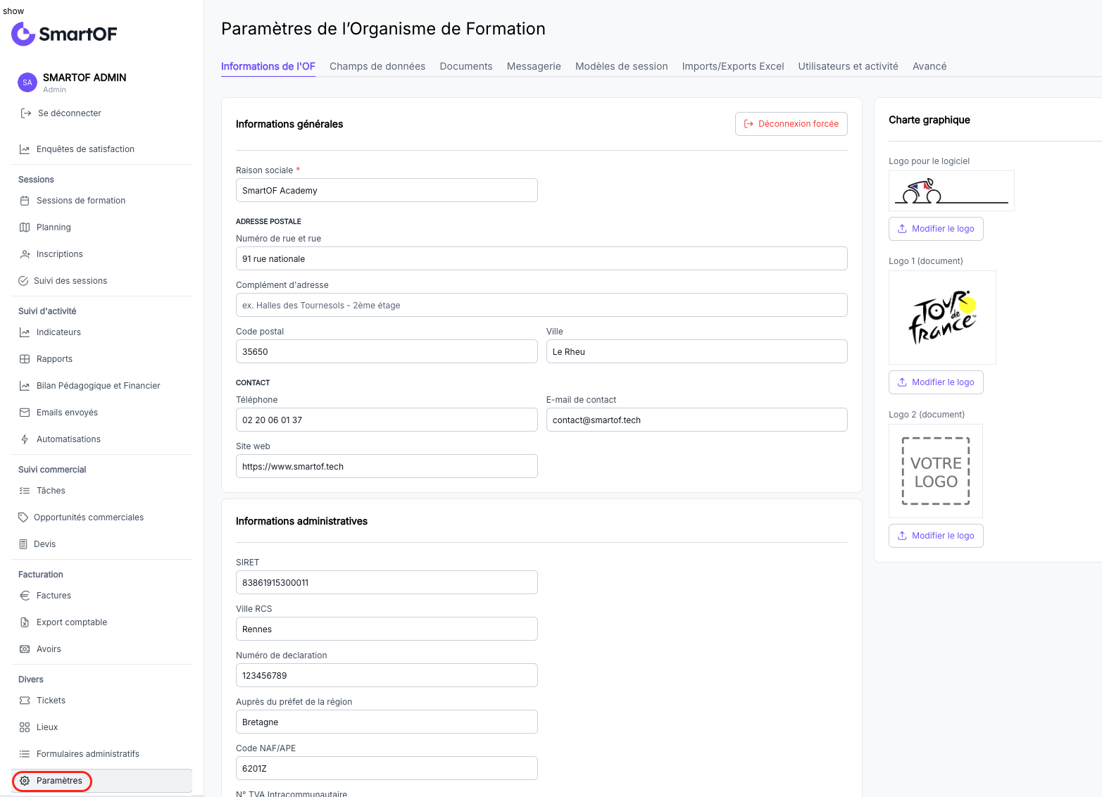The image size is (1102, 797).
Task: Click the logout arrow icon beside Se déconnecter
Action: coord(26,113)
